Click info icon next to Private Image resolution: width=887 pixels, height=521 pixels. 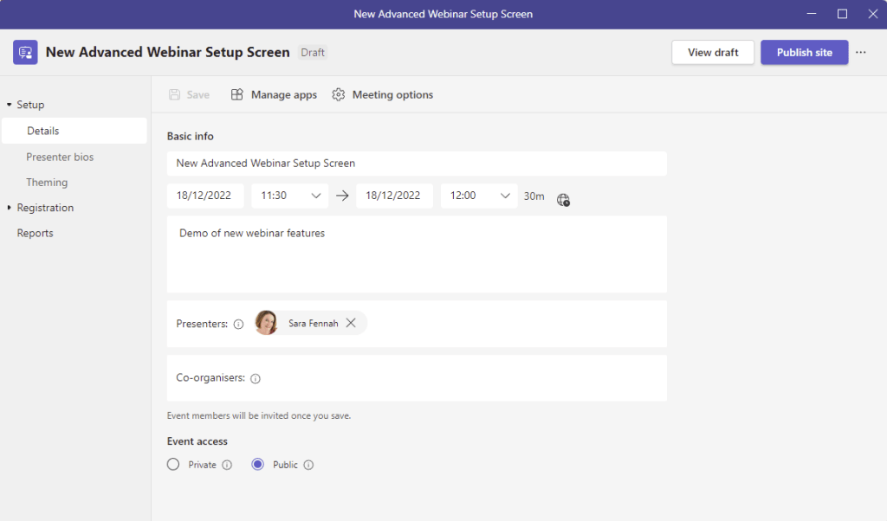coord(227,465)
